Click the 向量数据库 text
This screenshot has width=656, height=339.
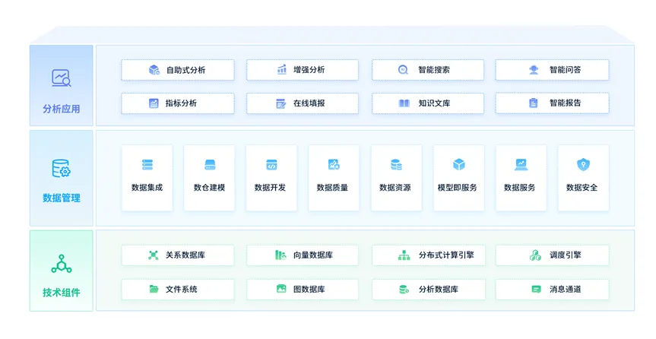[313, 255]
